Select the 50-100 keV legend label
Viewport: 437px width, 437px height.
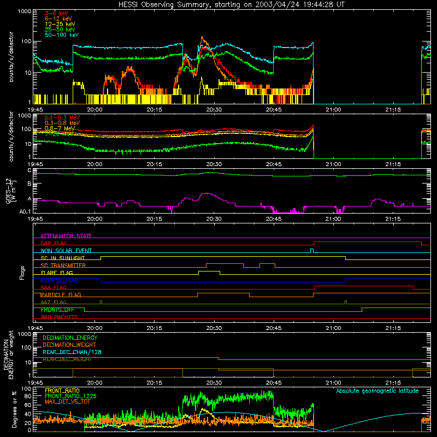coord(62,35)
